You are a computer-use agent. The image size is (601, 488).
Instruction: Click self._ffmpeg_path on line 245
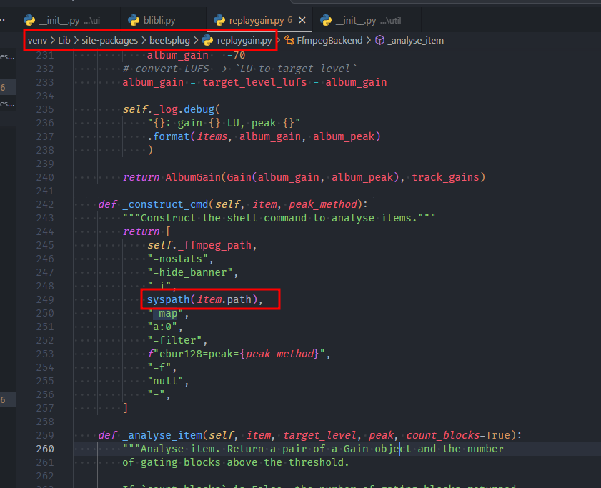point(199,245)
